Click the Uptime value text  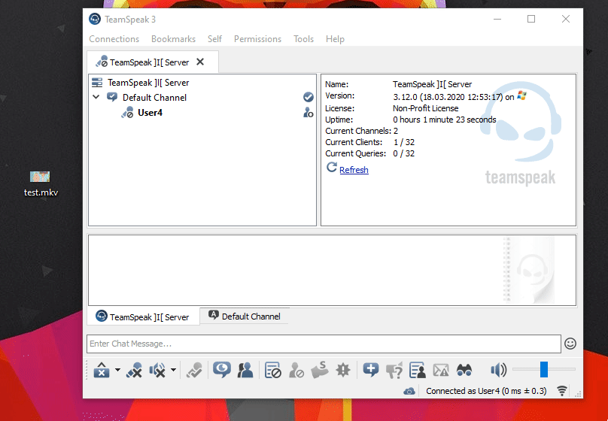(445, 120)
